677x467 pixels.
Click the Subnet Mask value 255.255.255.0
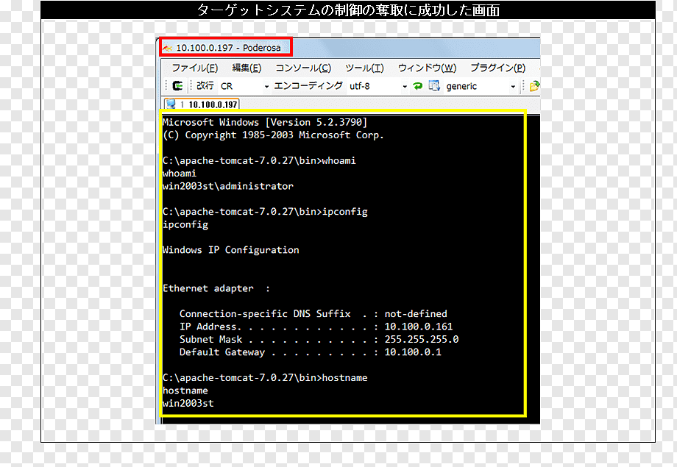pos(422,339)
